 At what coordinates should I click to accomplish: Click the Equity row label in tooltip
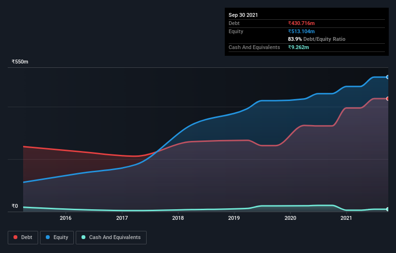coord(236,31)
